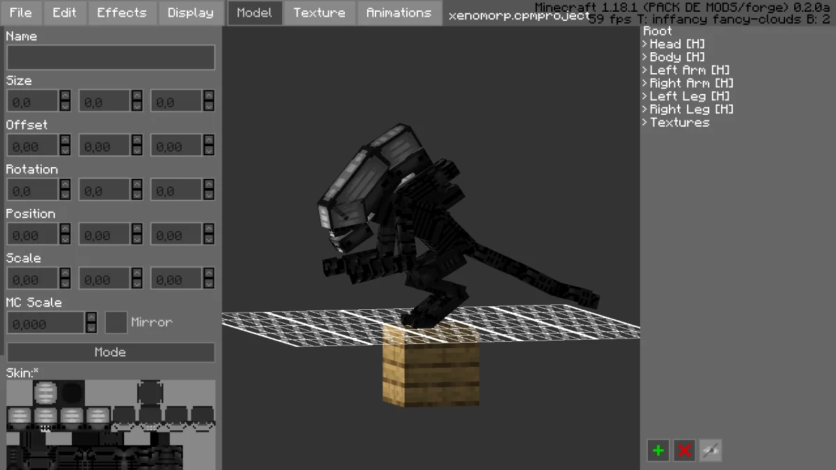Decrease third Rotation value with down arrow
Image resolution: width=836 pixels, height=470 pixels.
[209, 196]
